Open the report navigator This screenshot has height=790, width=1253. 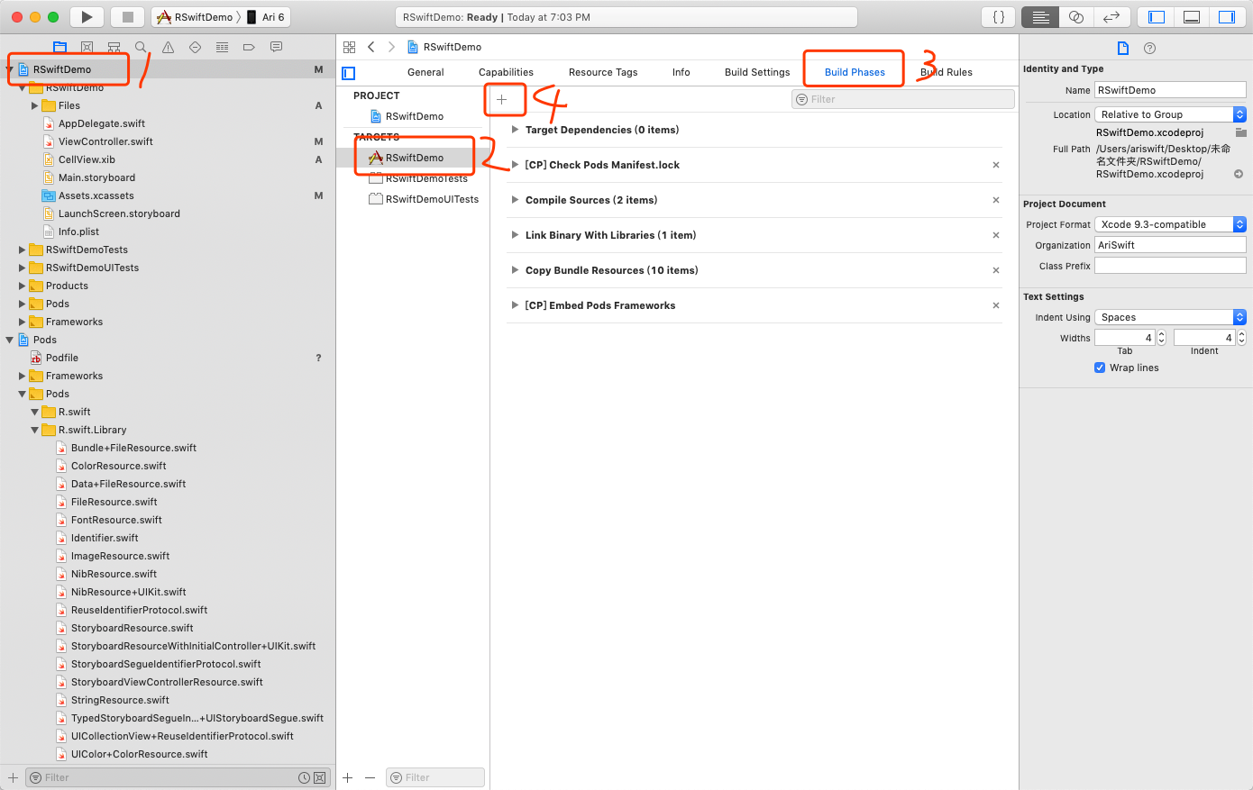tap(276, 47)
